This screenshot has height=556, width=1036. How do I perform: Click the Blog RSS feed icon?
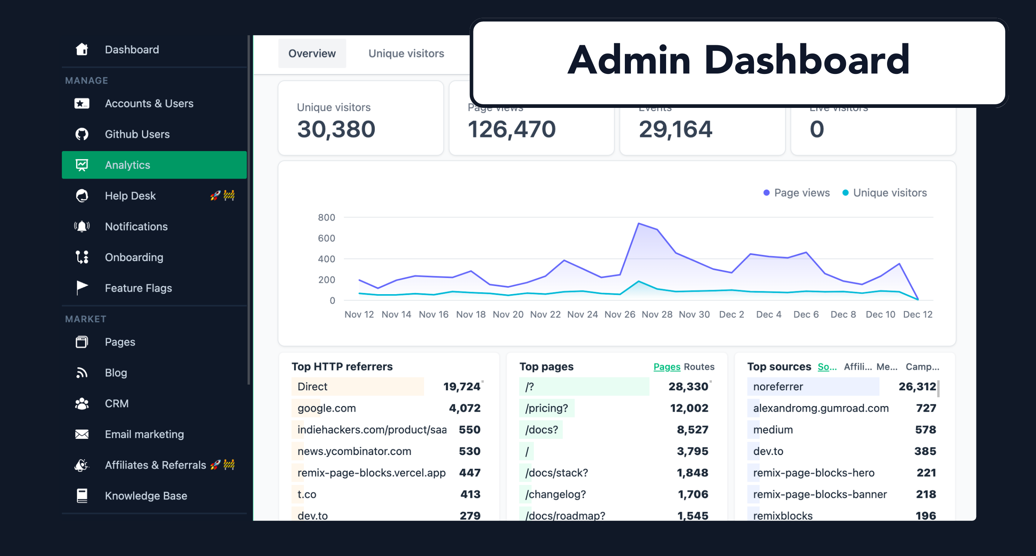(82, 373)
